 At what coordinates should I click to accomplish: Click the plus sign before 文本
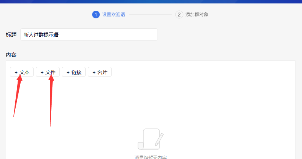click(x=16, y=72)
